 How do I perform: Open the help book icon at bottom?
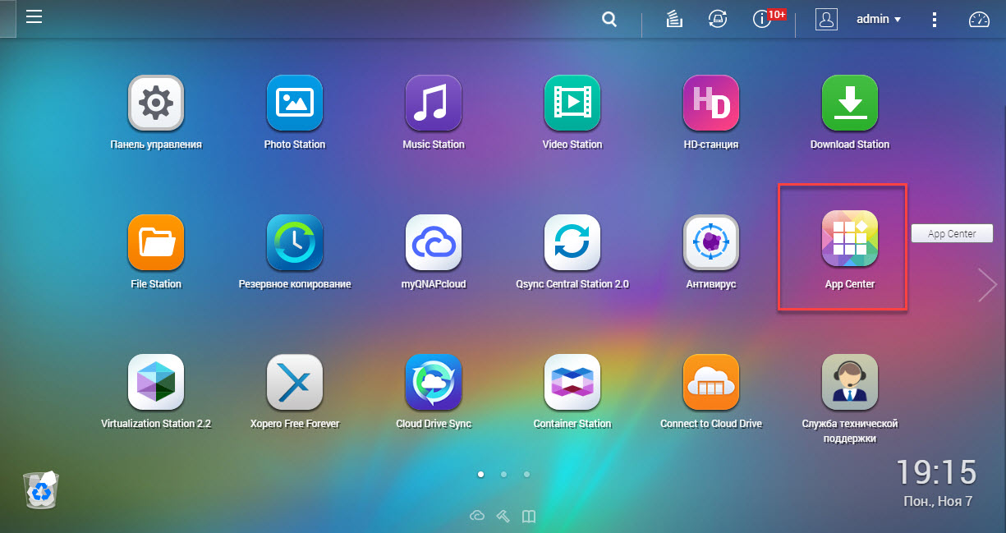pyautogui.click(x=530, y=516)
